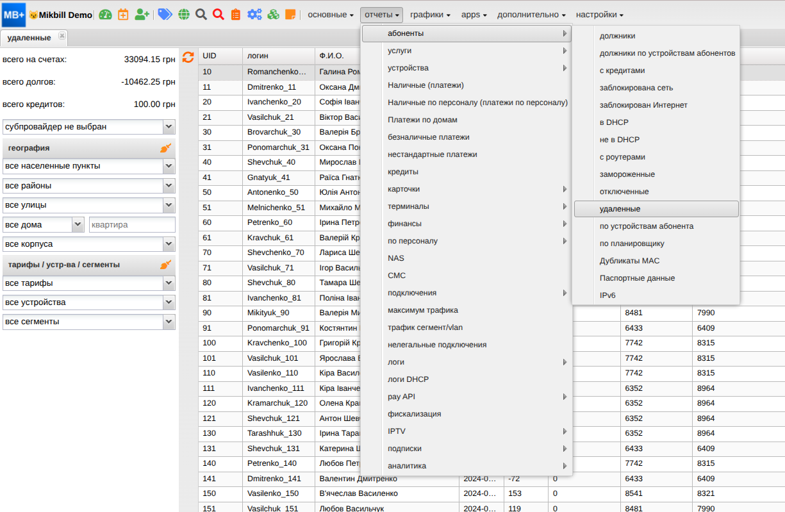Select заблокирован Интернет report
Image resolution: width=785 pixels, height=512 pixels.
coord(656,105)
